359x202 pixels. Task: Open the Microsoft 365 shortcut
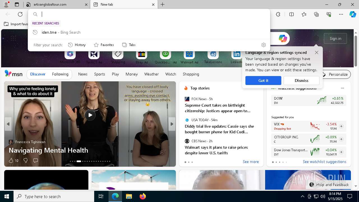click(x=70, y=57)
